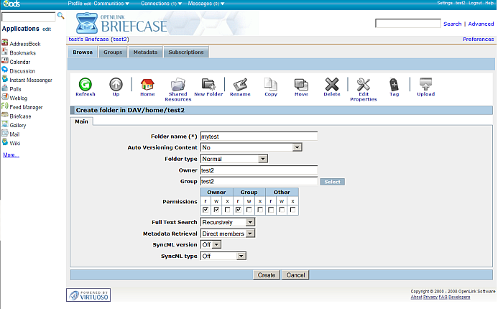Click Select button next to Group
This screenshot has width=503, height=309.
[333, 182]
